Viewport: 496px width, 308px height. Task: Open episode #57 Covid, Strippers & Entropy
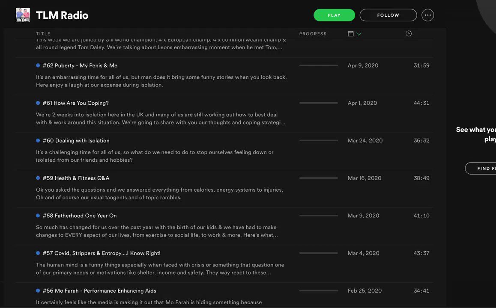point(102,253)
